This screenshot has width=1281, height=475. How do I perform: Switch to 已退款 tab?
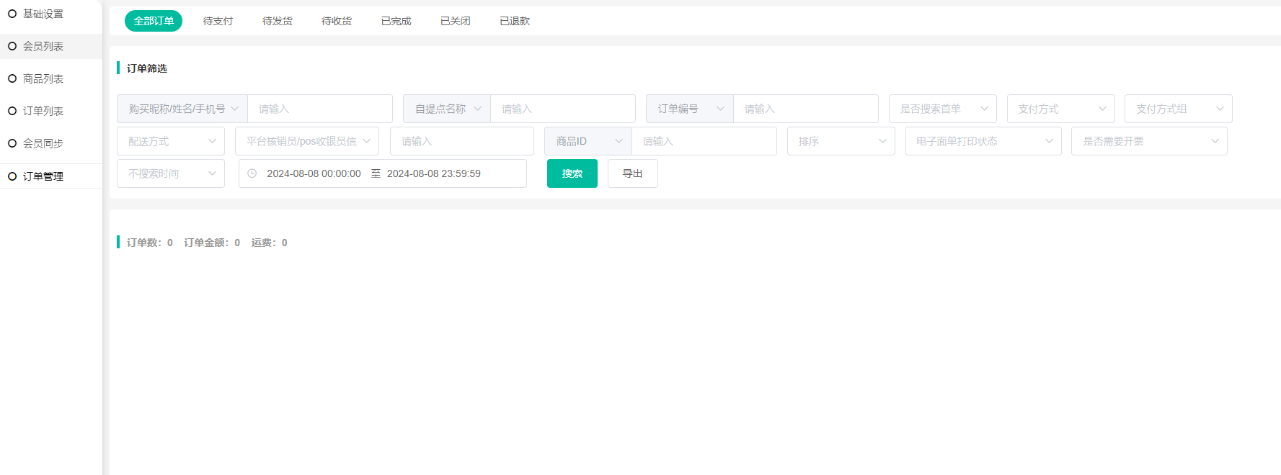515,21
